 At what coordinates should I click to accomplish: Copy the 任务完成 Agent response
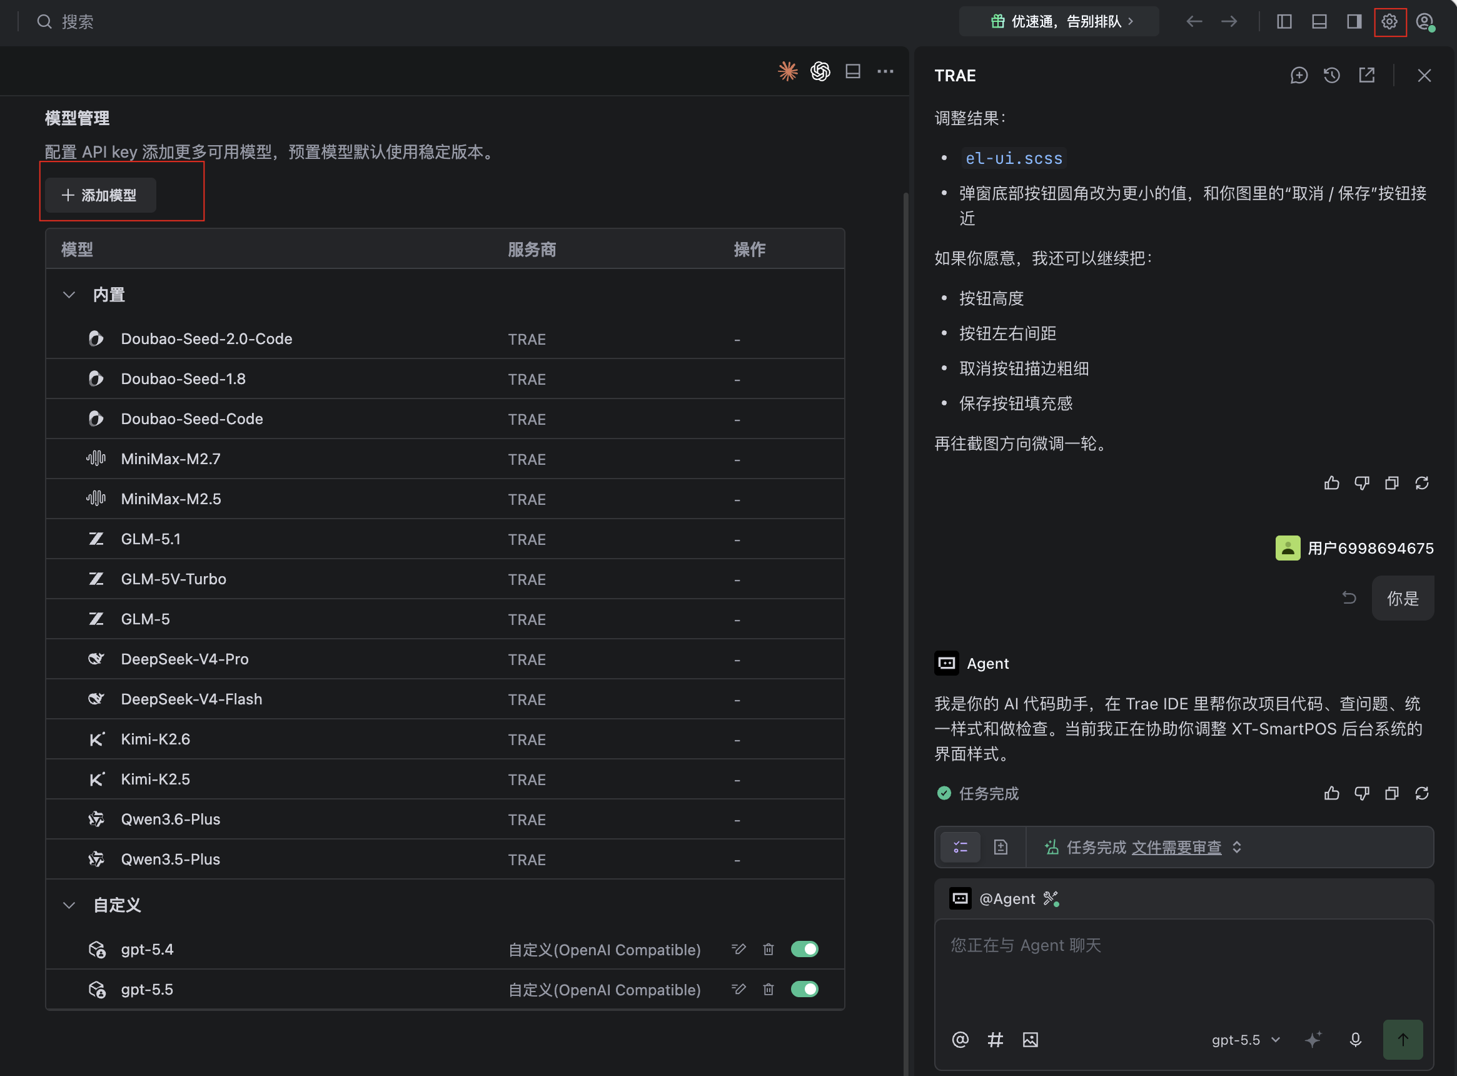click(x=1392, y=793)
